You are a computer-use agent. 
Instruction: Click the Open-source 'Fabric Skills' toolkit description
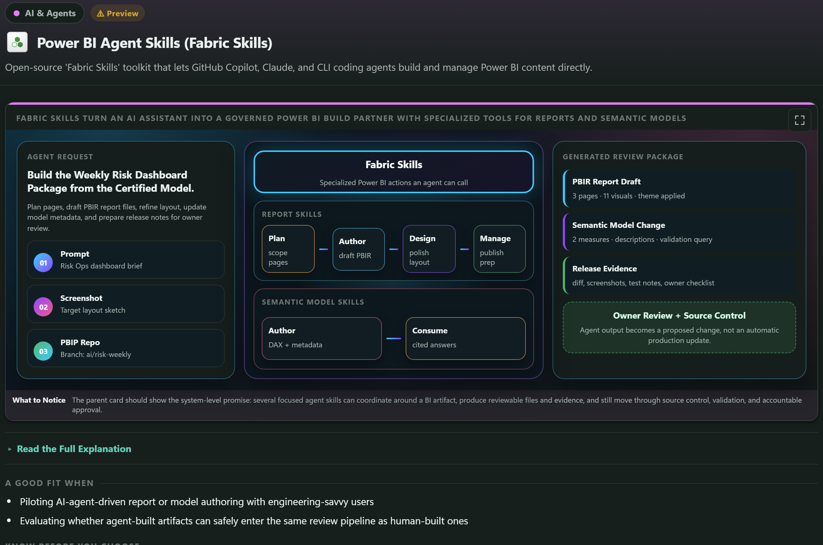(x=299, y=67)
